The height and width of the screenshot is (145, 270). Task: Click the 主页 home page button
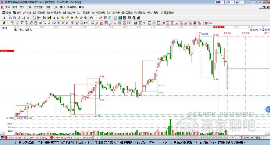point(239,2)
